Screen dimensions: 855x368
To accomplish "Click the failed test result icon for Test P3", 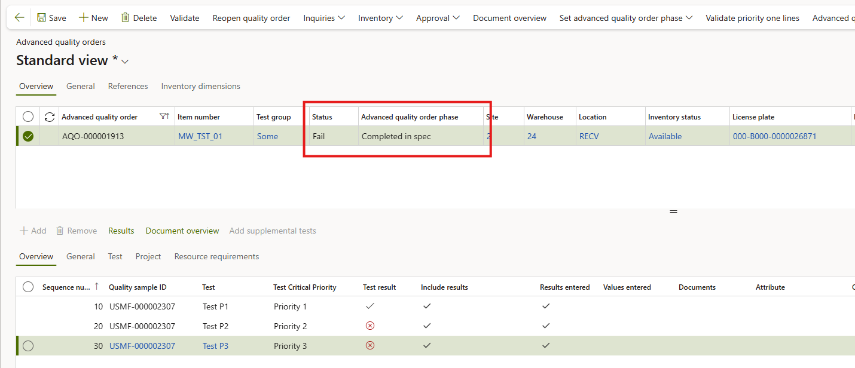I will pyautogui.click(x=370, y=345).
